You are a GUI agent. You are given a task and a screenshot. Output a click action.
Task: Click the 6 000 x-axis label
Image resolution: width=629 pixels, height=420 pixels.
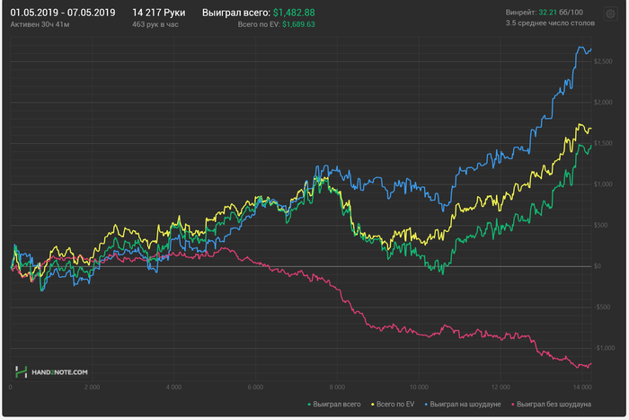[x=255, y=388]
